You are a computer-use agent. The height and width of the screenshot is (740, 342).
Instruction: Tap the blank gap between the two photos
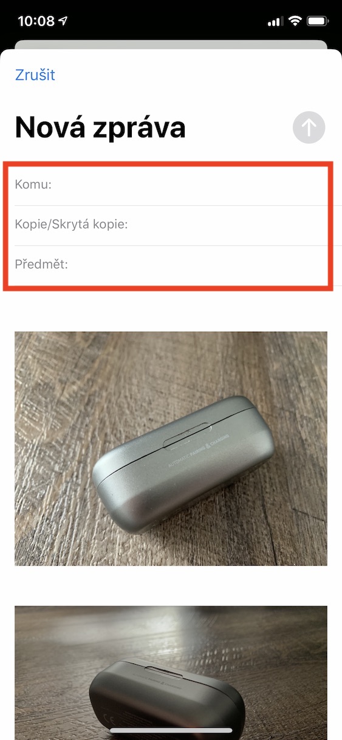click(x=171, y=586)
